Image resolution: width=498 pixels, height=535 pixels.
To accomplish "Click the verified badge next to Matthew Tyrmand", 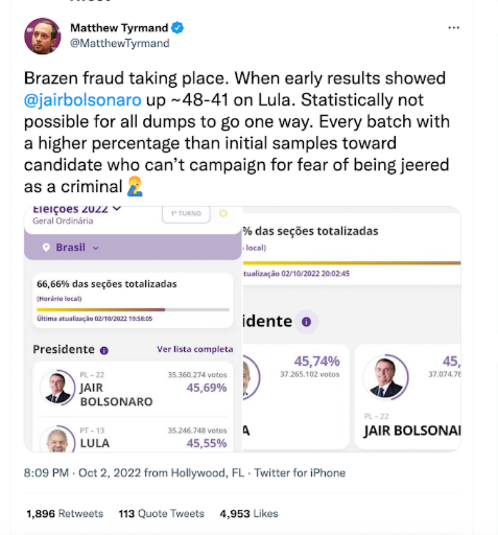I will 178,28.
